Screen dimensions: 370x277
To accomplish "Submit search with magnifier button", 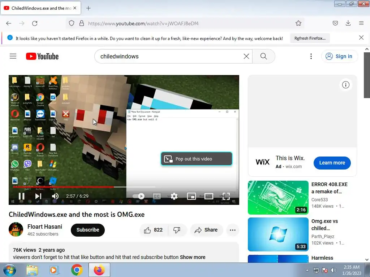I will tap(263, 56).
